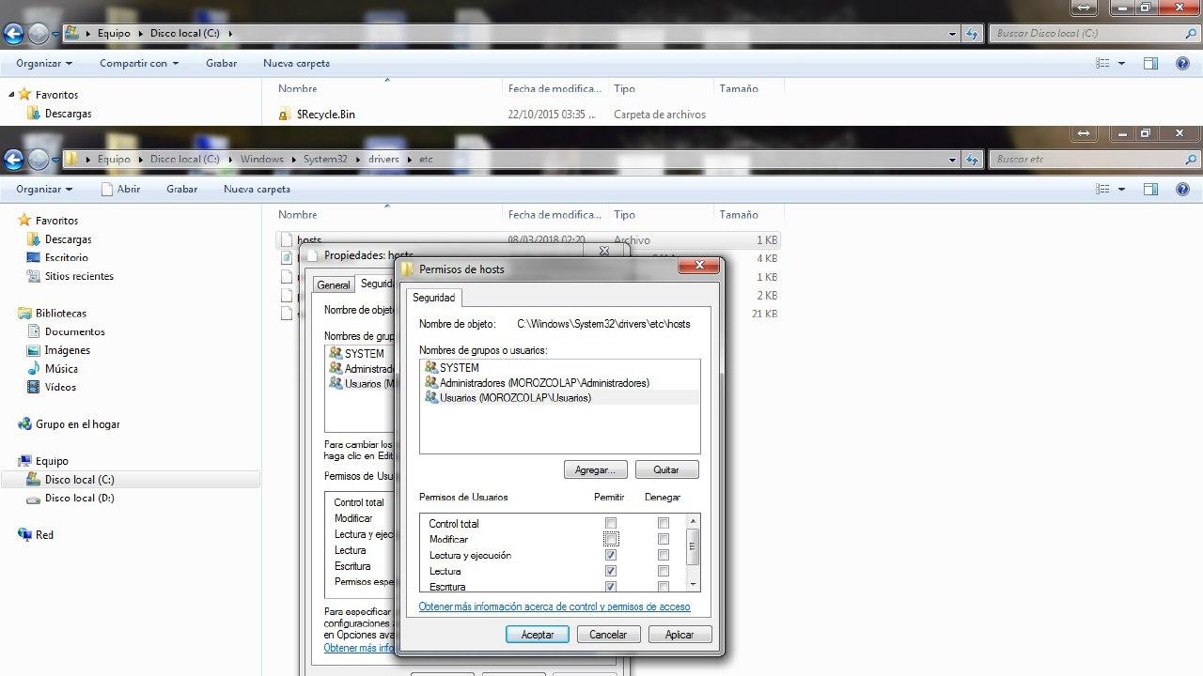Collapse Favoritos in Disco local (C:) window
The width and height of the screenshot is (1203, 676).
point(11,95)
